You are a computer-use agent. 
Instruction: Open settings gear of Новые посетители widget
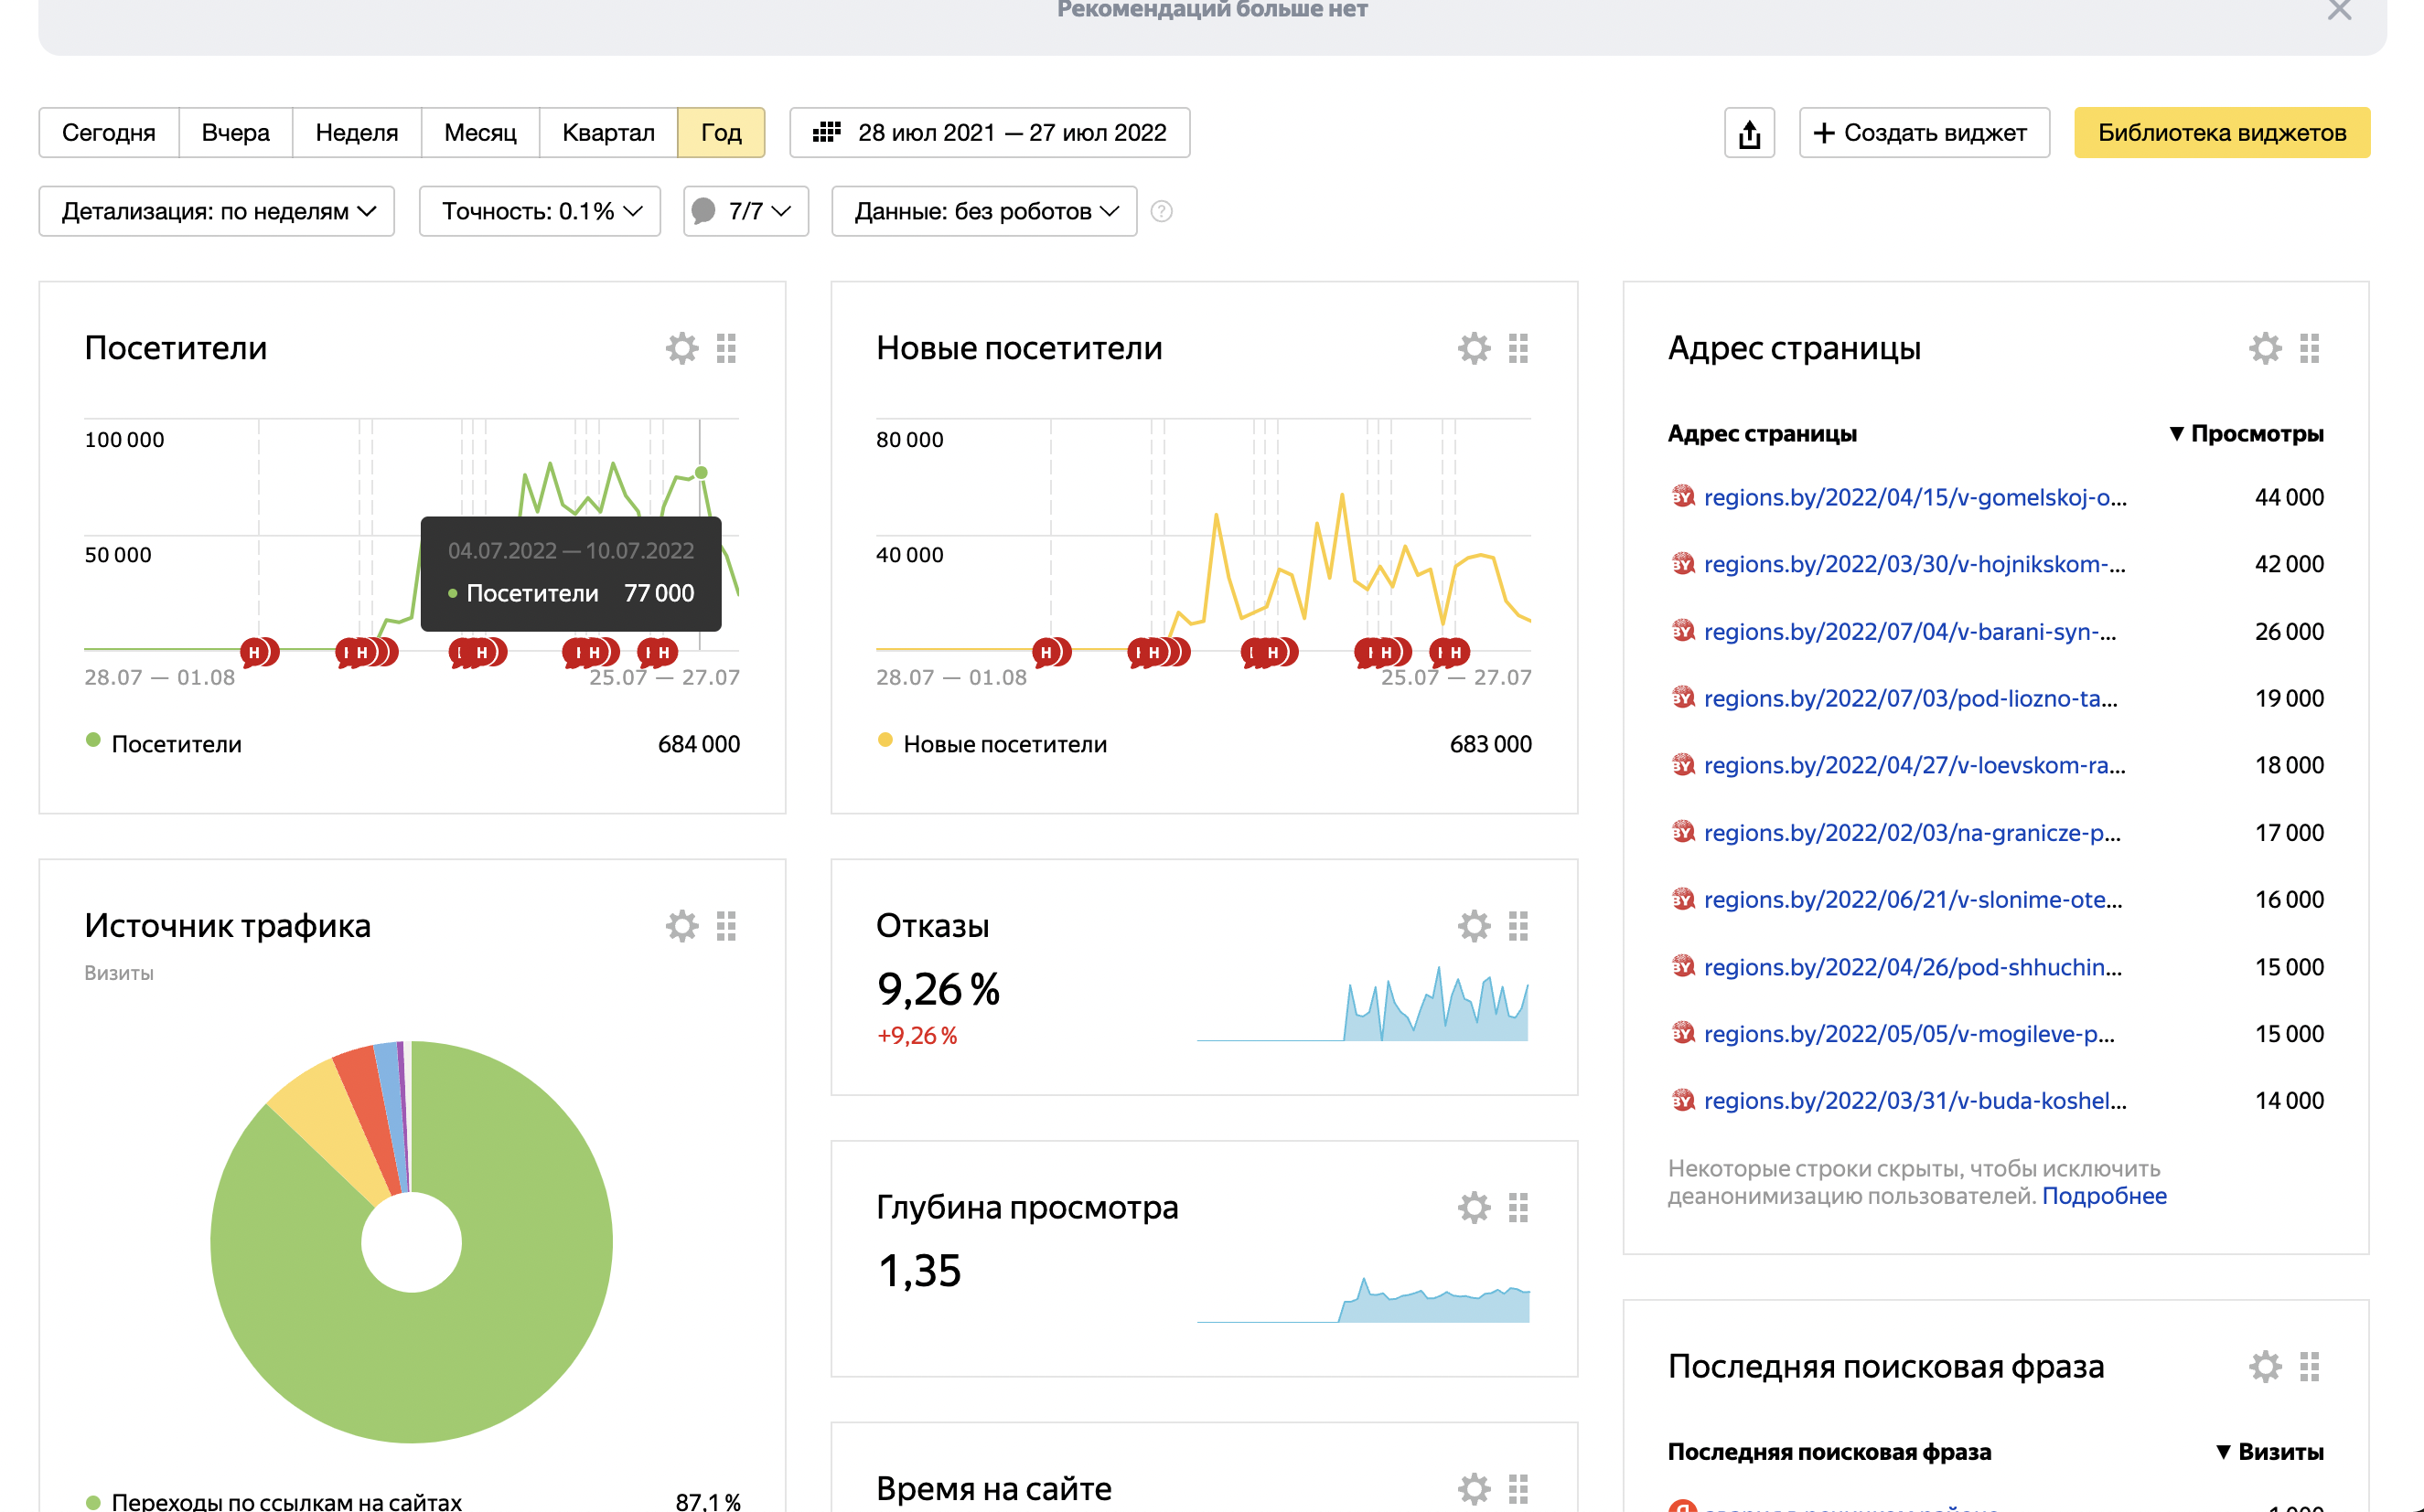1474,348
